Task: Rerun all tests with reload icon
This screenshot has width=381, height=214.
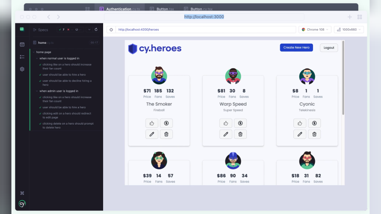Action: [x=96, y=29]
